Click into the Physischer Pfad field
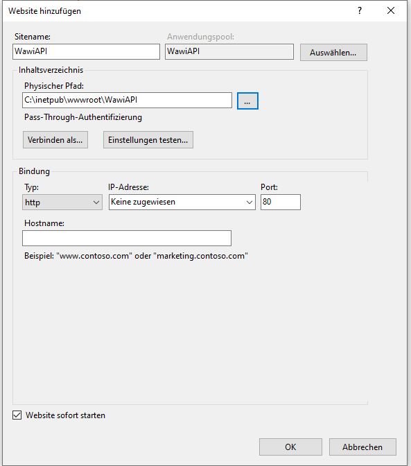The height and width of the screenshot is (466, 411). coord(127,100)
